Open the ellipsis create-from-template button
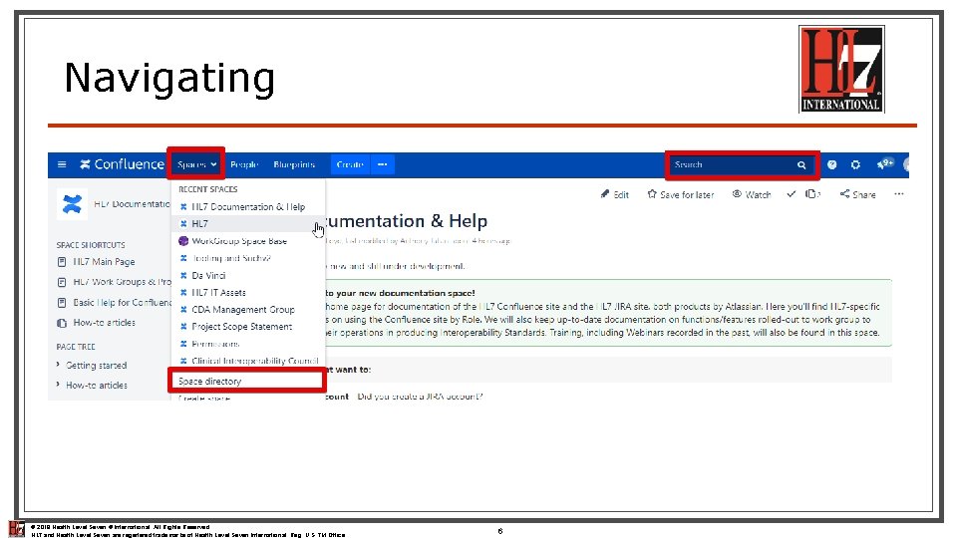957x538 pixels. (383, 164)
